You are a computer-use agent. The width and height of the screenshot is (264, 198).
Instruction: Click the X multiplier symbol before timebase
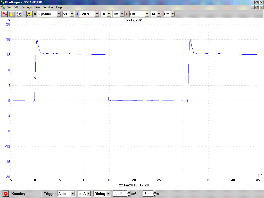coord(35,14)
